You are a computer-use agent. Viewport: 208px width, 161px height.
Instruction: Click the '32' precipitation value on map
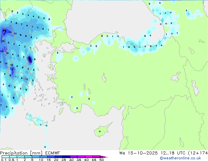pos(29,58)
